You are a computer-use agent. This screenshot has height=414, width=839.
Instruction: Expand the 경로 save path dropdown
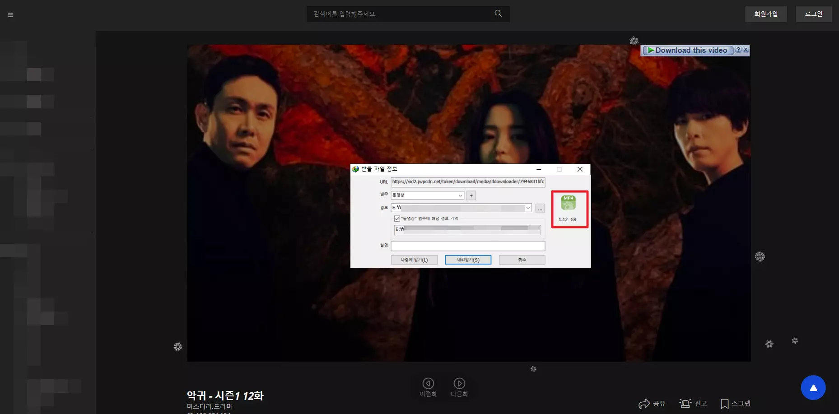coord(528,208)
